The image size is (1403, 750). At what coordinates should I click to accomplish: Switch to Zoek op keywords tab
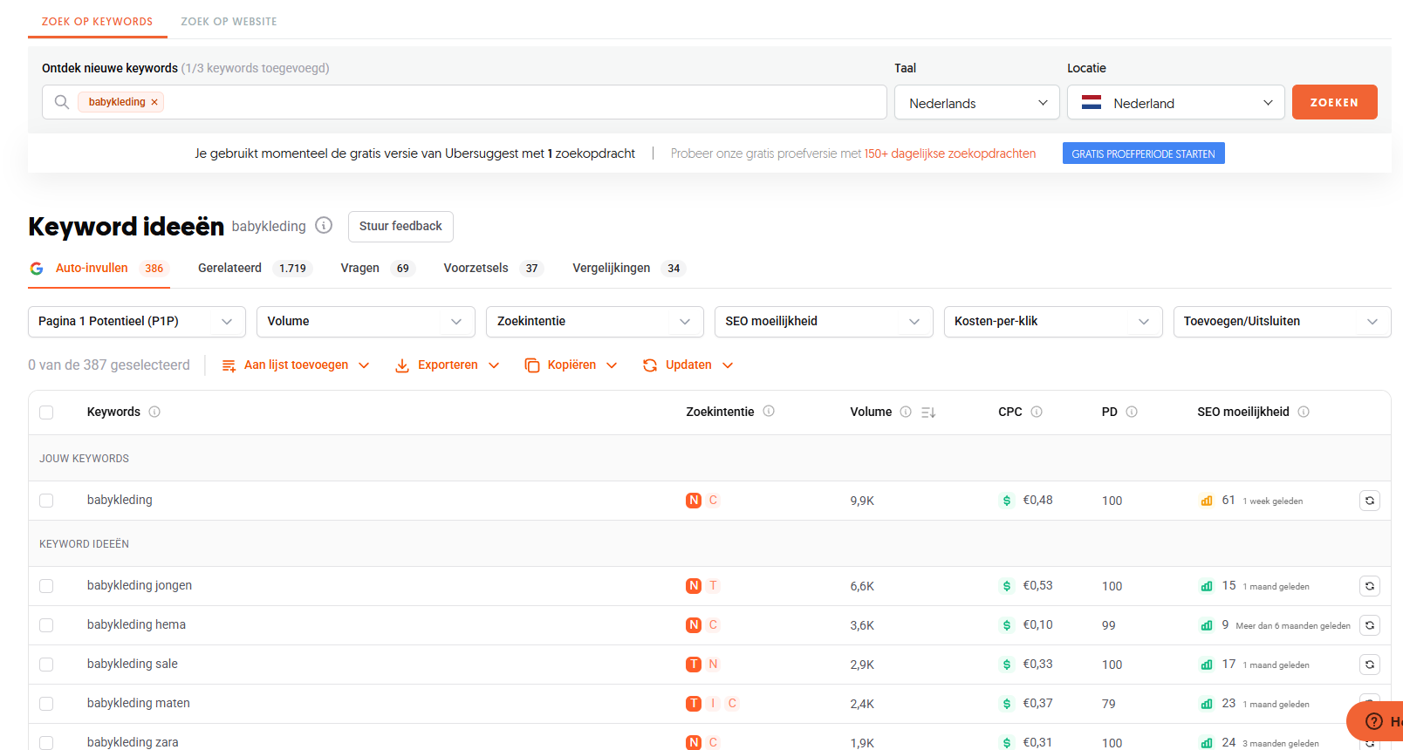97,21
